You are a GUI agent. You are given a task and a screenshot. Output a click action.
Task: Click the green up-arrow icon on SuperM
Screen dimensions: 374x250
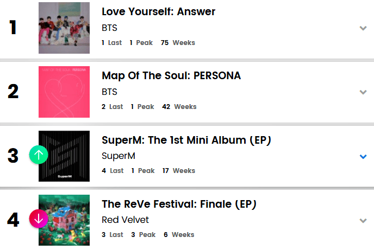pos(39,156)
